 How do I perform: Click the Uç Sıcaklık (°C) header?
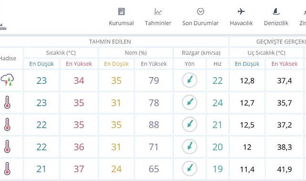(266, 53)
